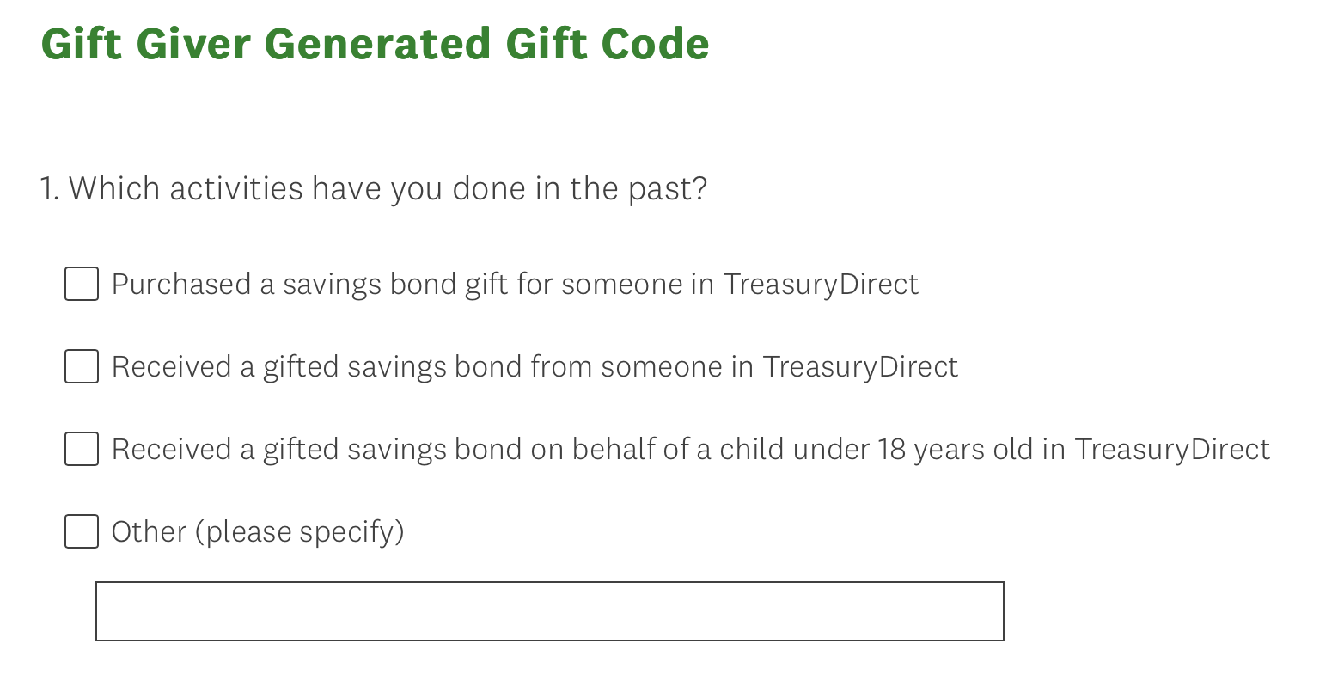Click the "Other (please specify)" label text
This screenshot has height=693, width=1344.
click(257, 532)
